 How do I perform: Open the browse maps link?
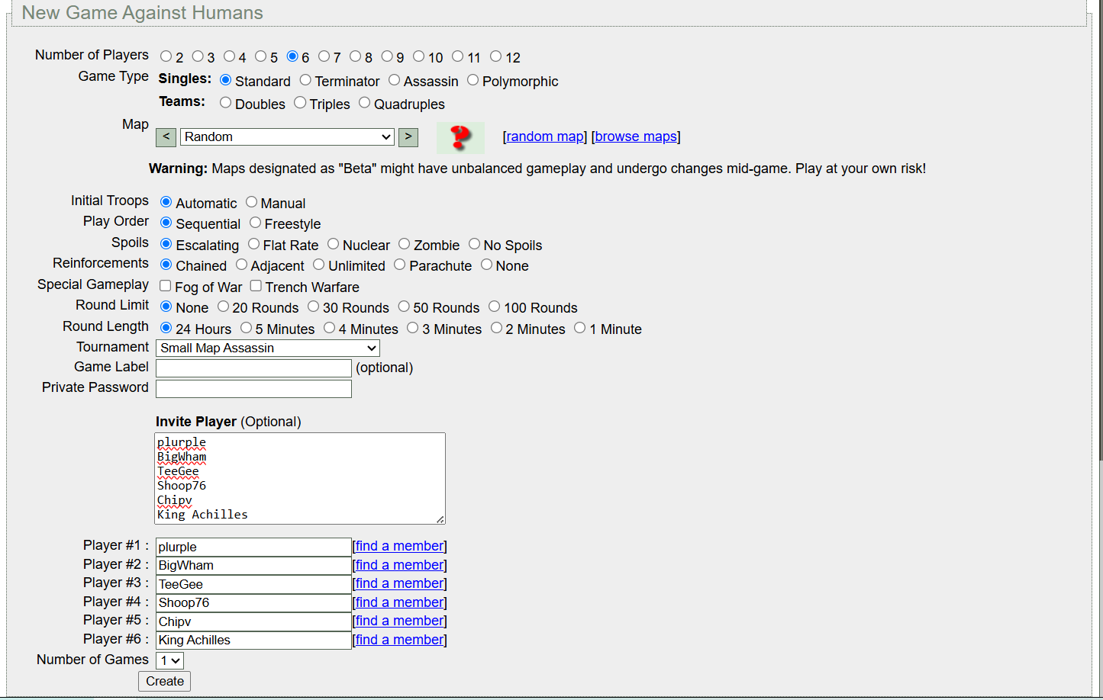636,136
